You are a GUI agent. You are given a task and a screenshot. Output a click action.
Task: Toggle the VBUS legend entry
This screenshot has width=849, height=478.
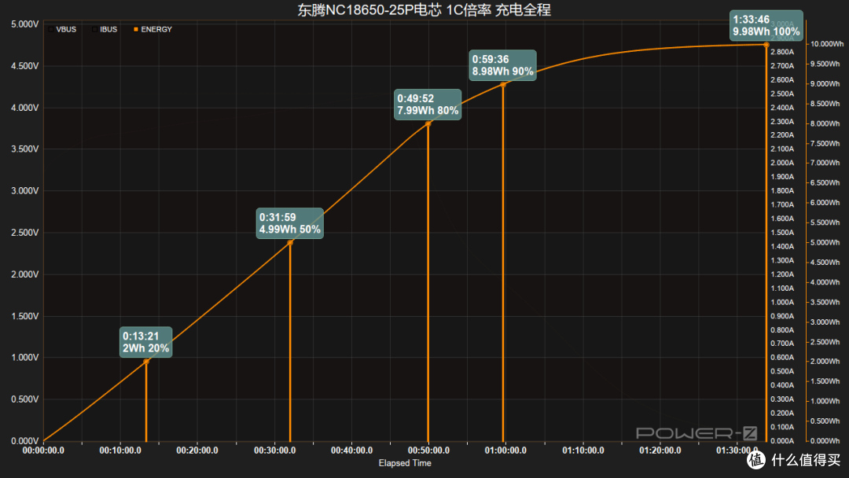[62, 29]
